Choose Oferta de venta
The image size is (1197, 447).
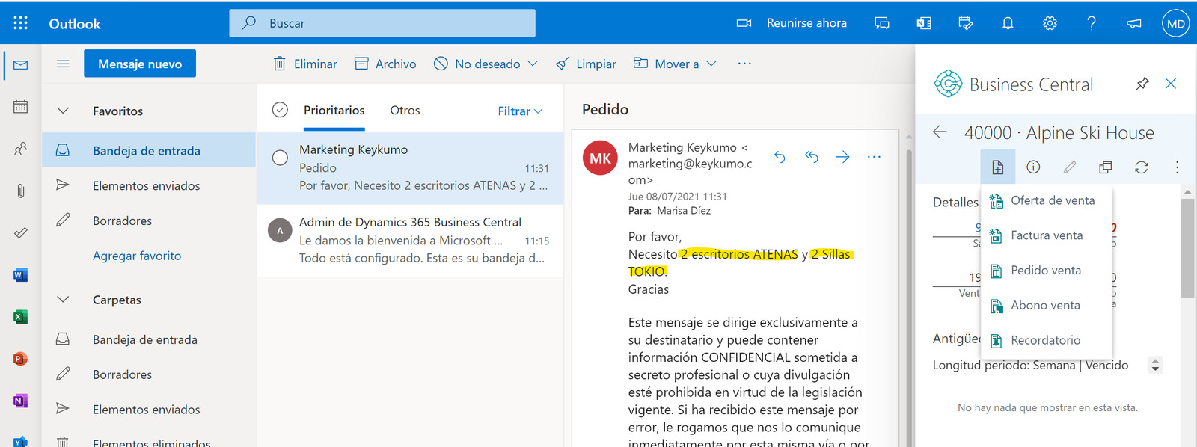pos(1046,200)
